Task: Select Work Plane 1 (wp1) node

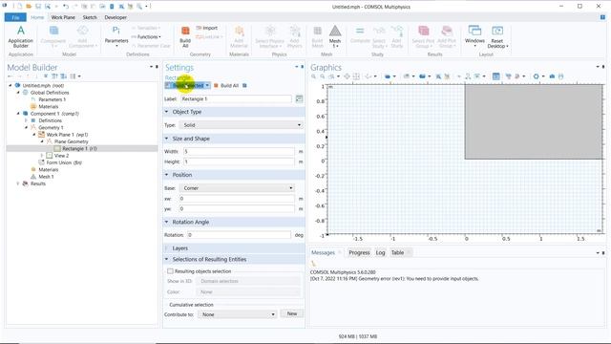Action: pyautogui.click(x=67, y=135)
